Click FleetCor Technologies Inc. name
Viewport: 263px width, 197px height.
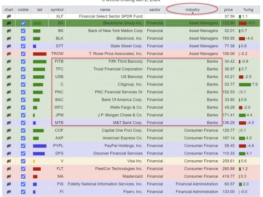[119, 169]
